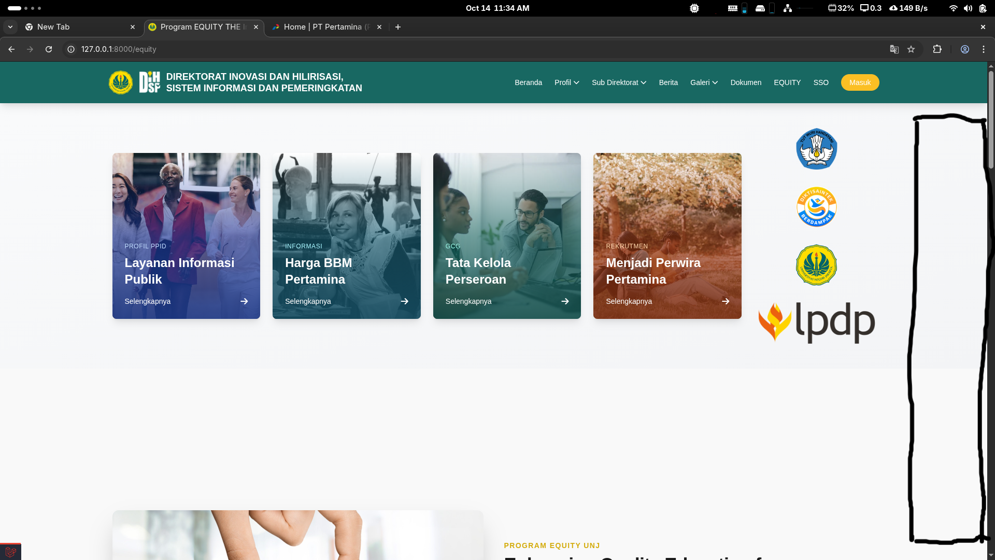Click arrow on Harga BBM Pertamina card
The height and width of the screenshot is (560, 995).
tap(405, 301)
